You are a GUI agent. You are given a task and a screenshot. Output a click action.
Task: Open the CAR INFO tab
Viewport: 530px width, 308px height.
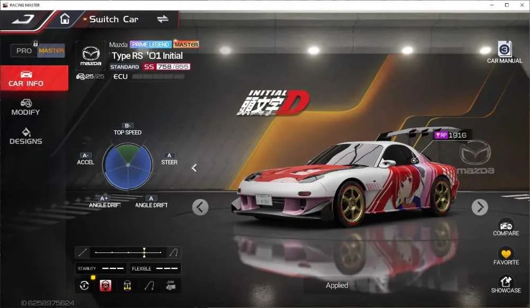[x=34, y=78]
